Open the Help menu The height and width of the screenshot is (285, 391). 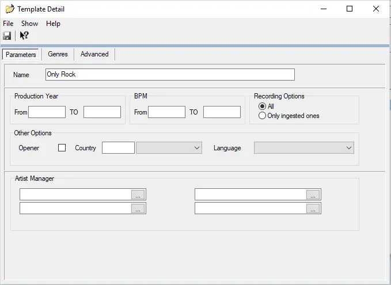point(53,24)
